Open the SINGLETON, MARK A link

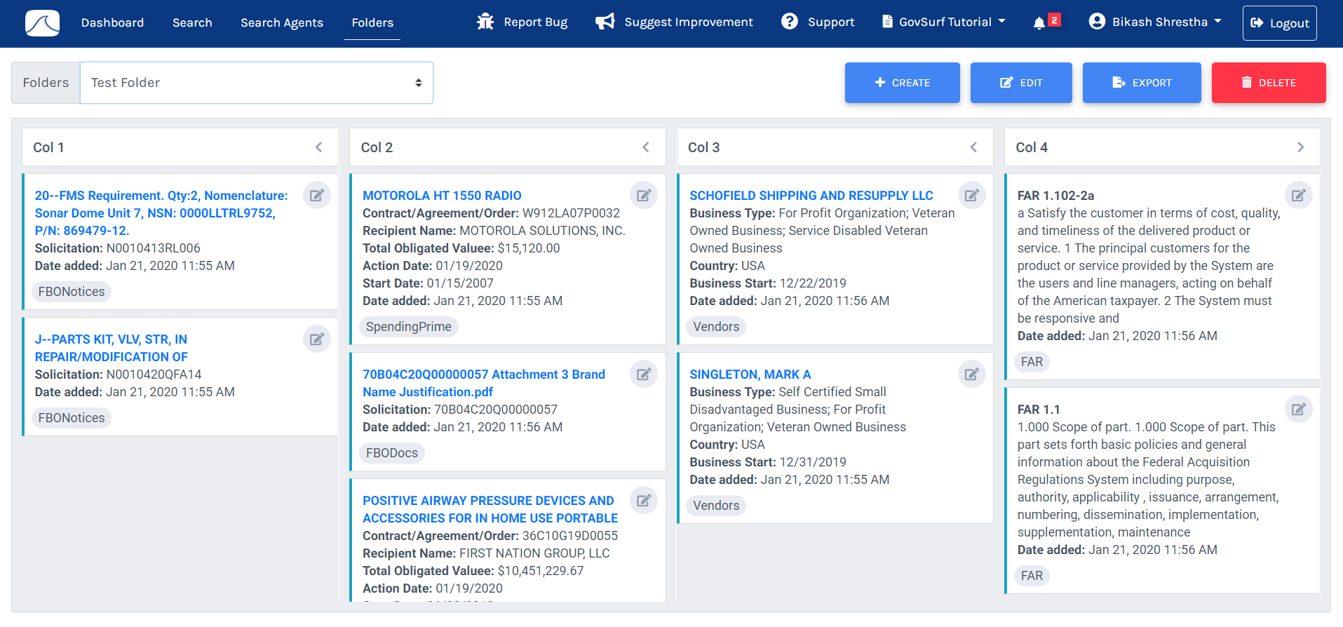[750, 375]
